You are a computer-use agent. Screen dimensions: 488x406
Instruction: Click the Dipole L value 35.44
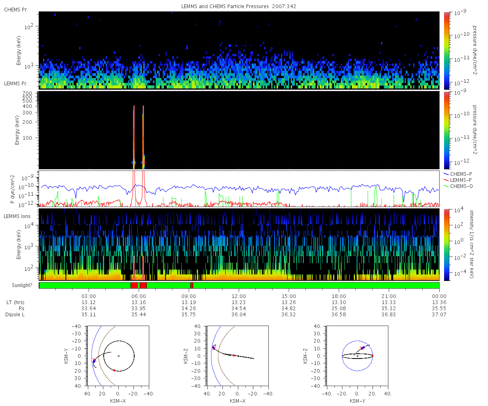click(x=139, y=314)
